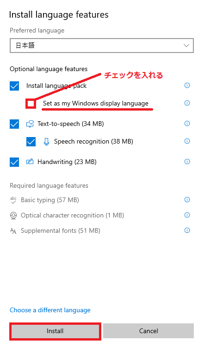This screenshot has height=348, width=204.
Task: Open info icon for Text-to-speech
Action: 187,124
